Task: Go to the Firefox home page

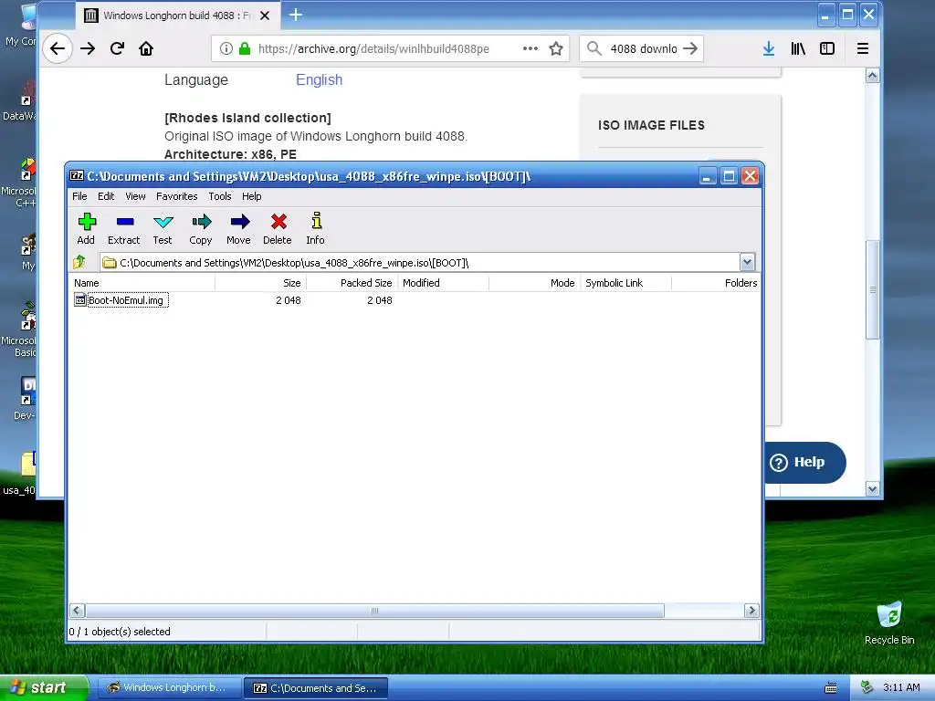Action: [146, 49]
